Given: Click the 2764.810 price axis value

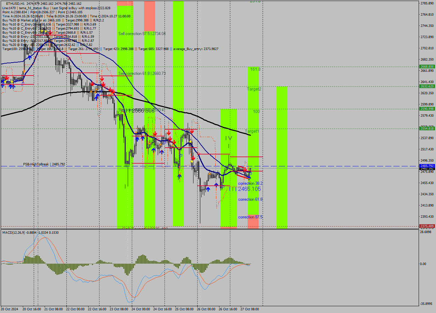Looking at the screenshot, I should [x=427, y=14].
